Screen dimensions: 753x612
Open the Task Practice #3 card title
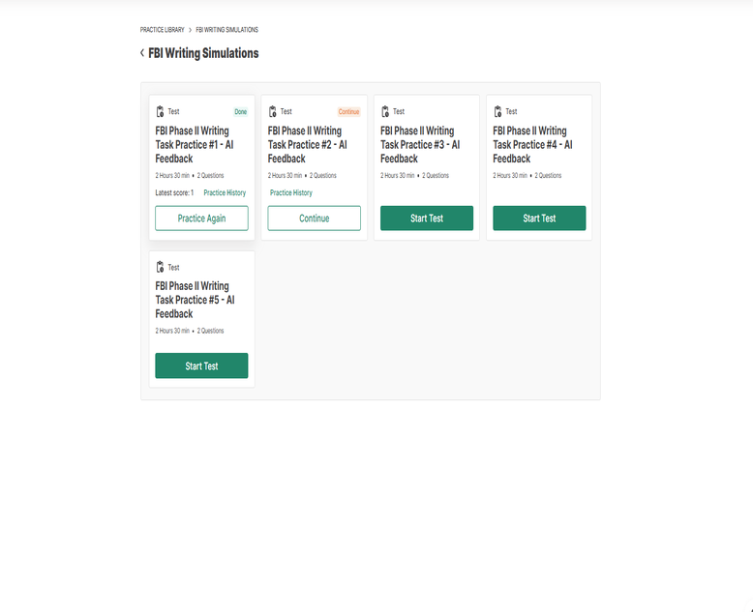[420, 145]
